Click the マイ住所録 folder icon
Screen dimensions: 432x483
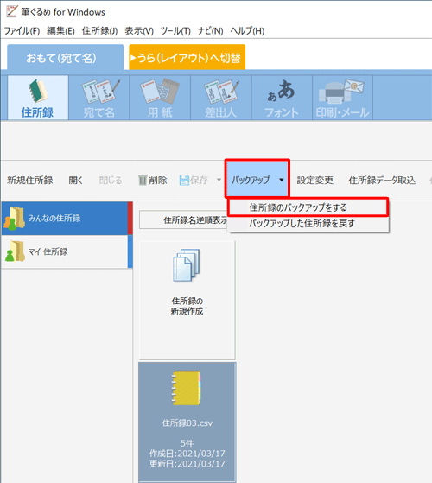15,251
